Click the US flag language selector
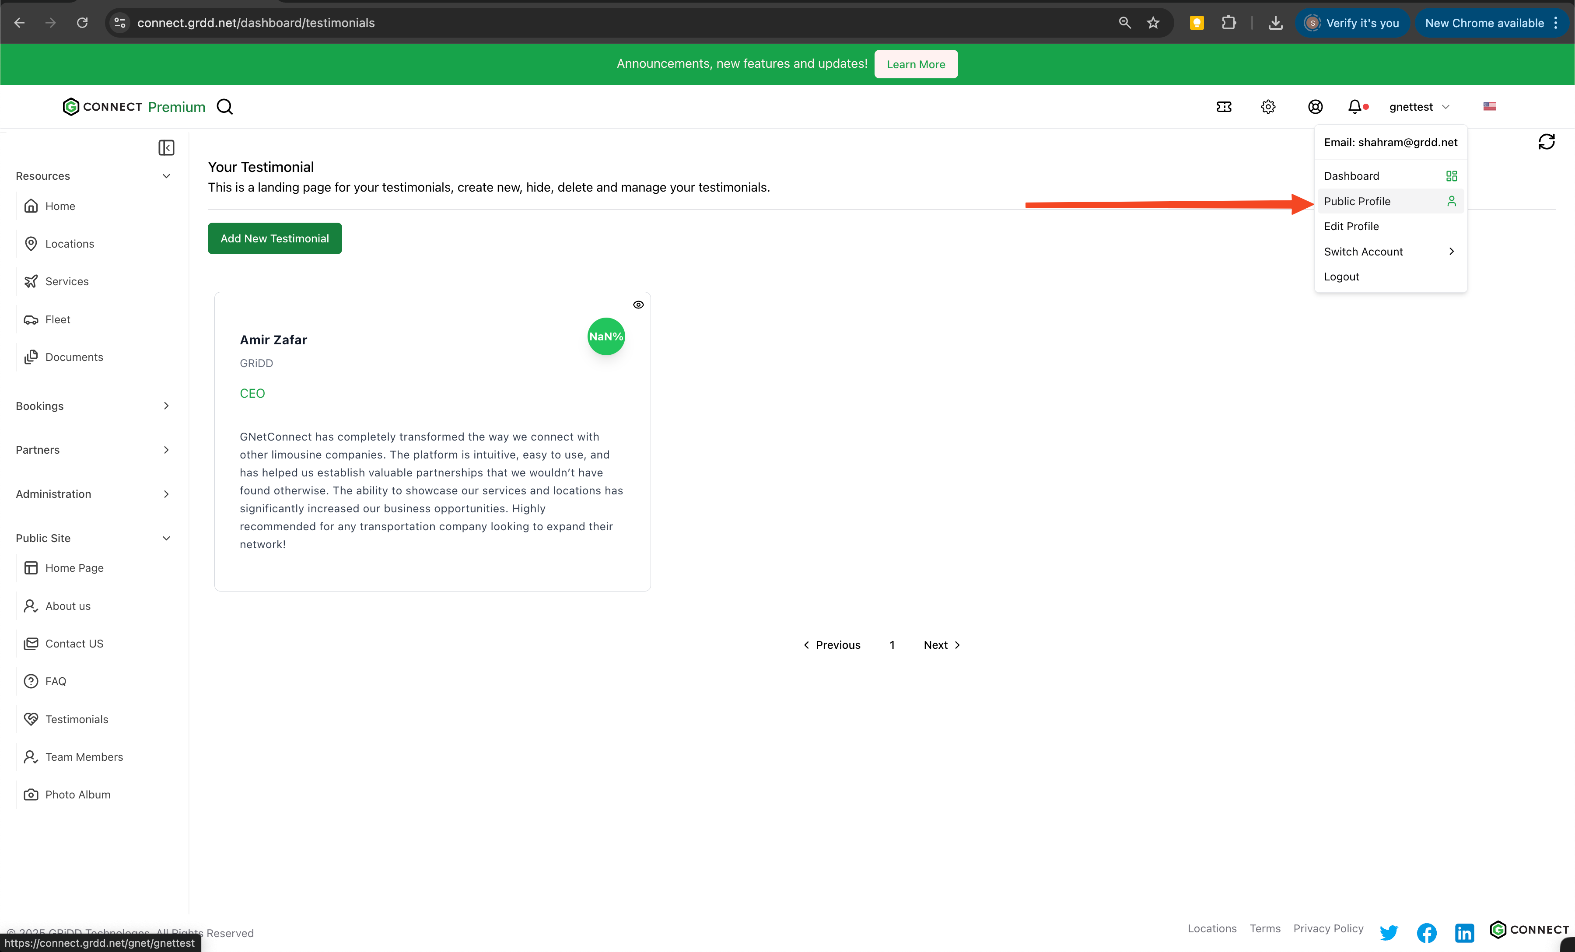The width and height of the screenshot is (1575, 952). click(1489, 107)
